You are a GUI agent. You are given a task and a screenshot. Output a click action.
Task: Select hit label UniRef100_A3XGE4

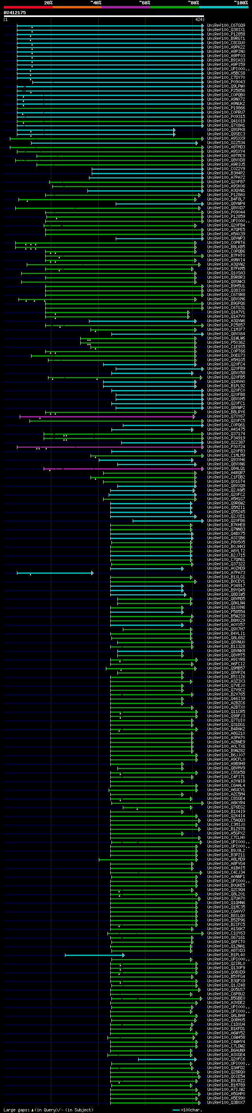(226, 1055)
